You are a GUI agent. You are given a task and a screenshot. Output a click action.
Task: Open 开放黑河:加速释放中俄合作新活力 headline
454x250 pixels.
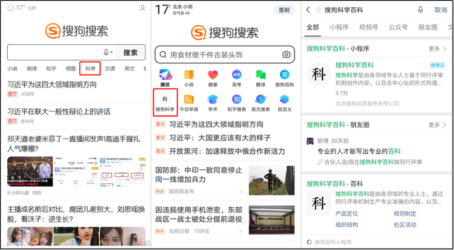point(227,151)
